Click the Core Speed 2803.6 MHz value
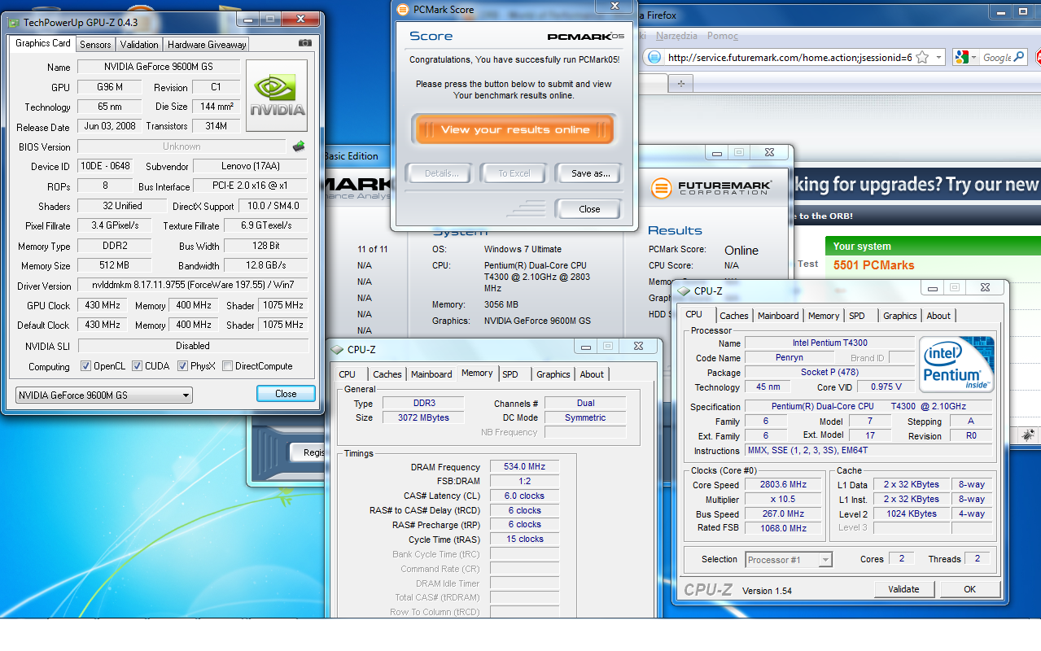Viewport: 1041px width, 651px height. pyautogui.click(x=784, y=485)
